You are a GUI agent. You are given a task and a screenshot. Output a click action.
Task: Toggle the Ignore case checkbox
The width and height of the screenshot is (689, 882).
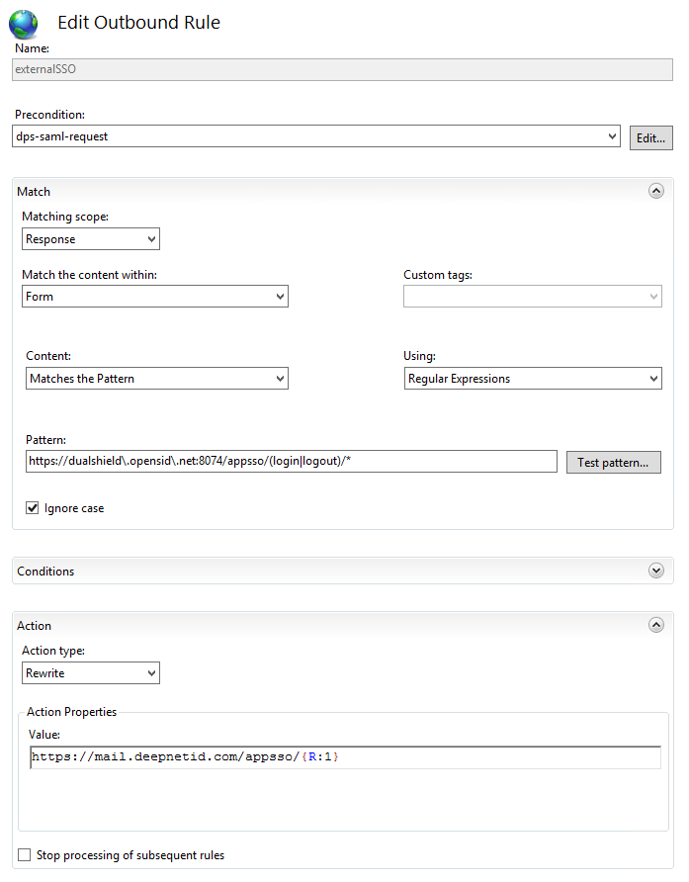coord(34,508)
